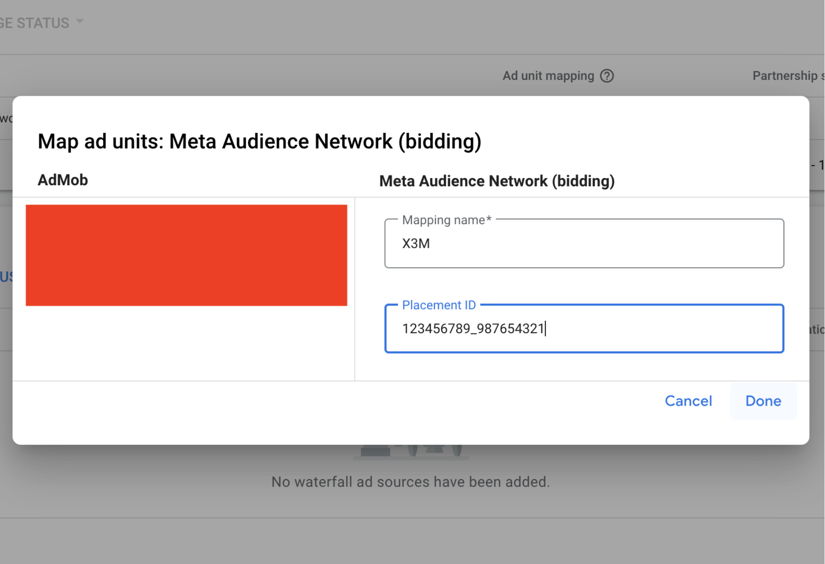Screen dimensions: 825x564
Task: Click the 'AdMob' column heading
Action: click(63, 180)
